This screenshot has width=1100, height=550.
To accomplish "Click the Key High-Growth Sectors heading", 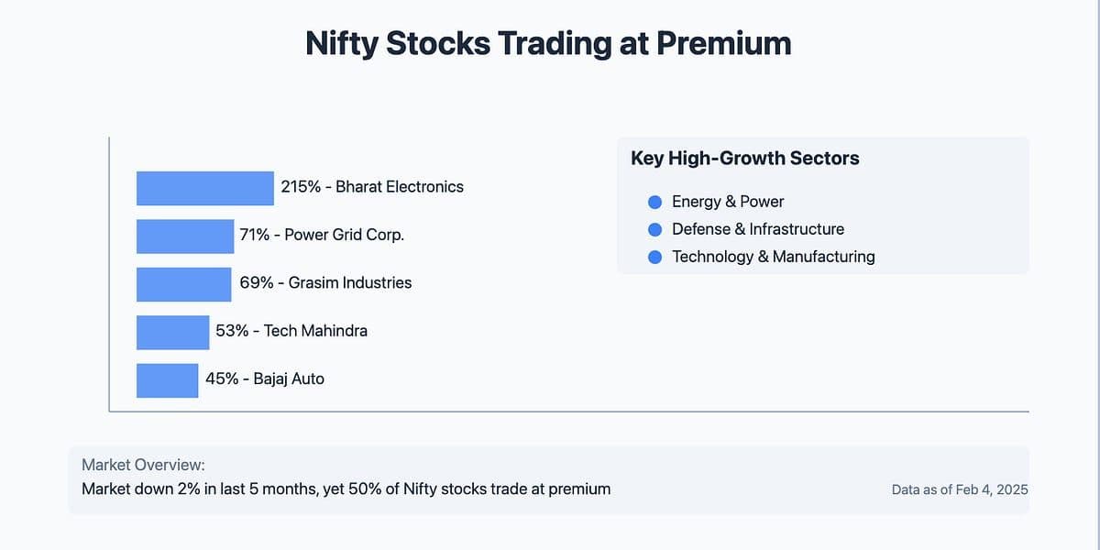I will [x=745, y=159].
